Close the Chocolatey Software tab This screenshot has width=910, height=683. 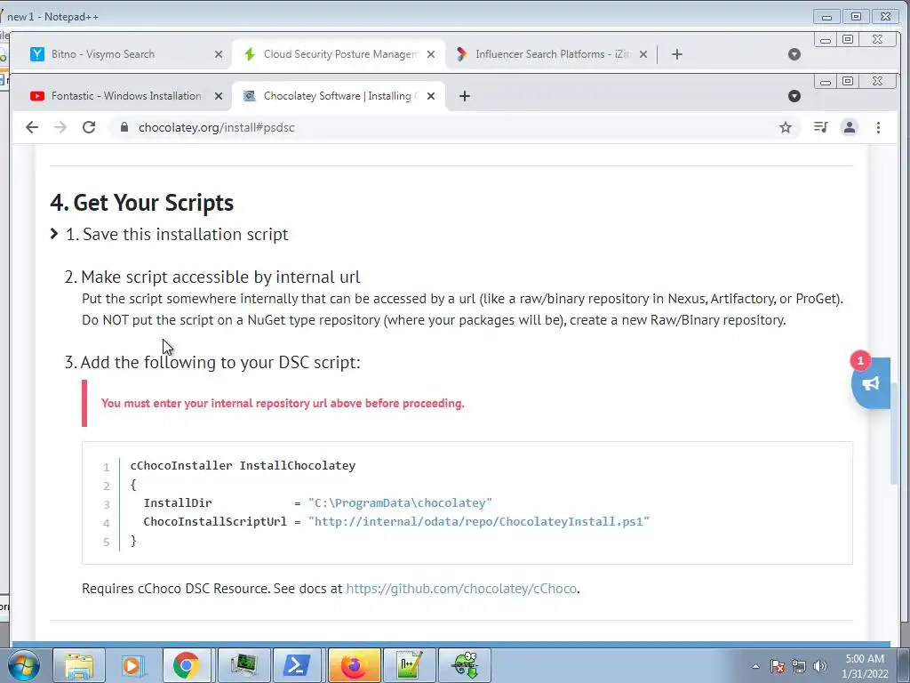(431, 96)
